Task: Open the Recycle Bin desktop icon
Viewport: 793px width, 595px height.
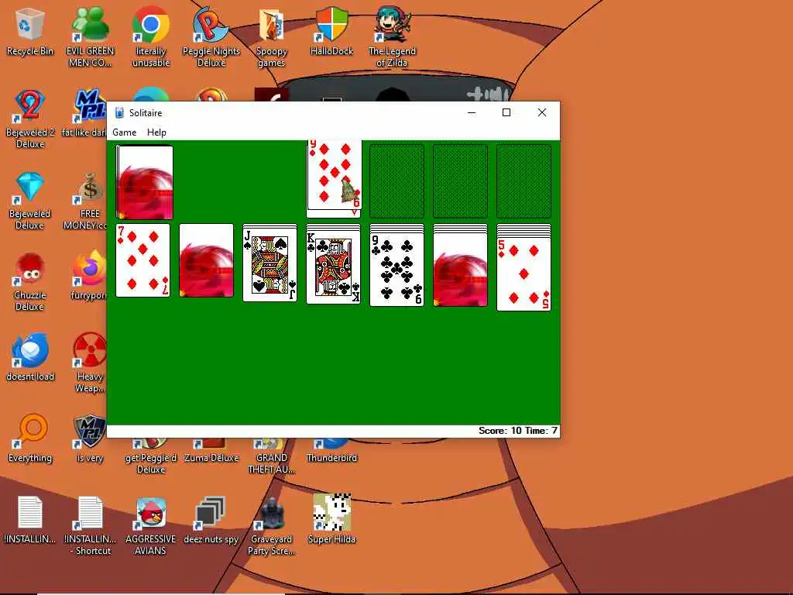Action: tap(30, 32)
